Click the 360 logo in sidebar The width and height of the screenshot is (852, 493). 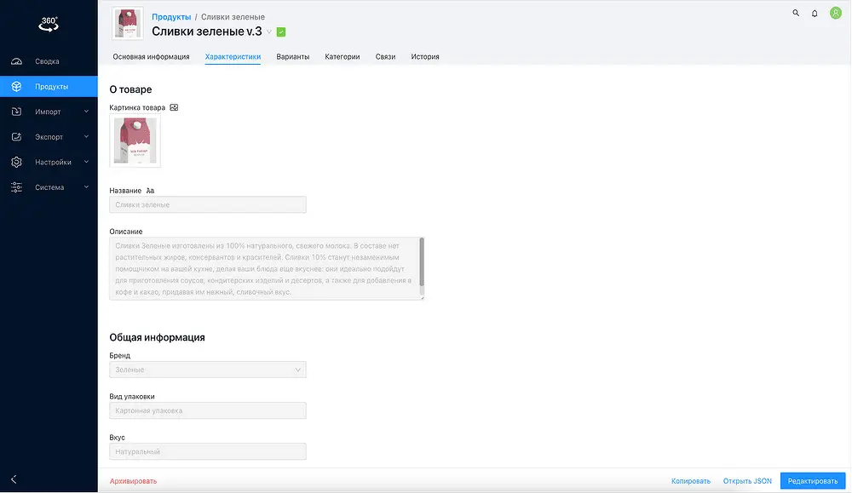(49, 24)
